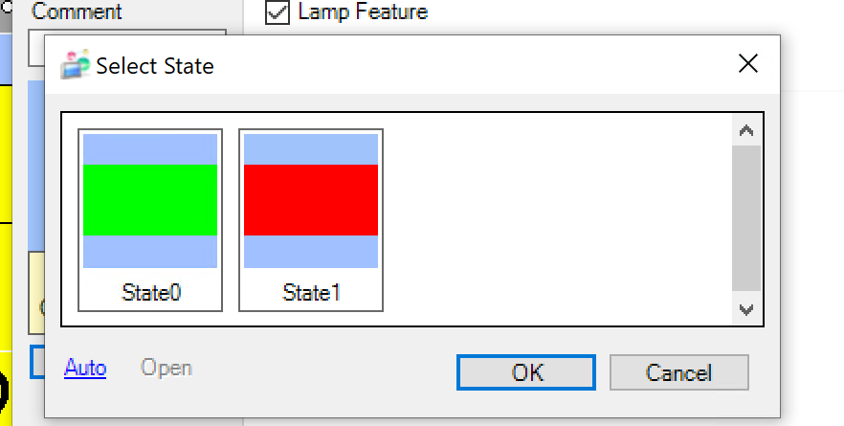Click the State1 text label

pyautogui.click(x=312, y=292)
